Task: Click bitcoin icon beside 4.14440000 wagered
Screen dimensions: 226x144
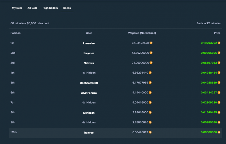Action: pyautogui.click(x=150, y=93)
